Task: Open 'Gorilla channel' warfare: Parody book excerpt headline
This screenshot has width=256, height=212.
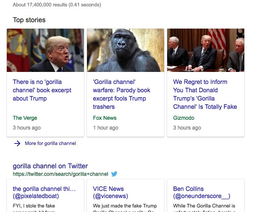Action: pos(122,94)
